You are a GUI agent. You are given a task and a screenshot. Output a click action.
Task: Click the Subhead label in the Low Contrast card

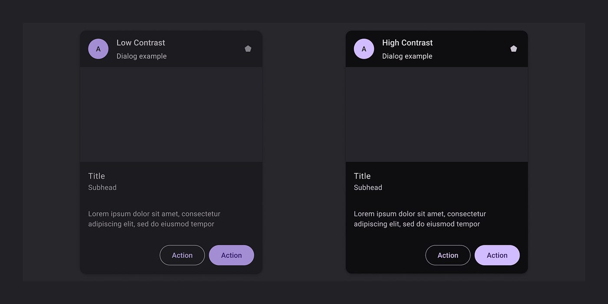tap(102, 187)
